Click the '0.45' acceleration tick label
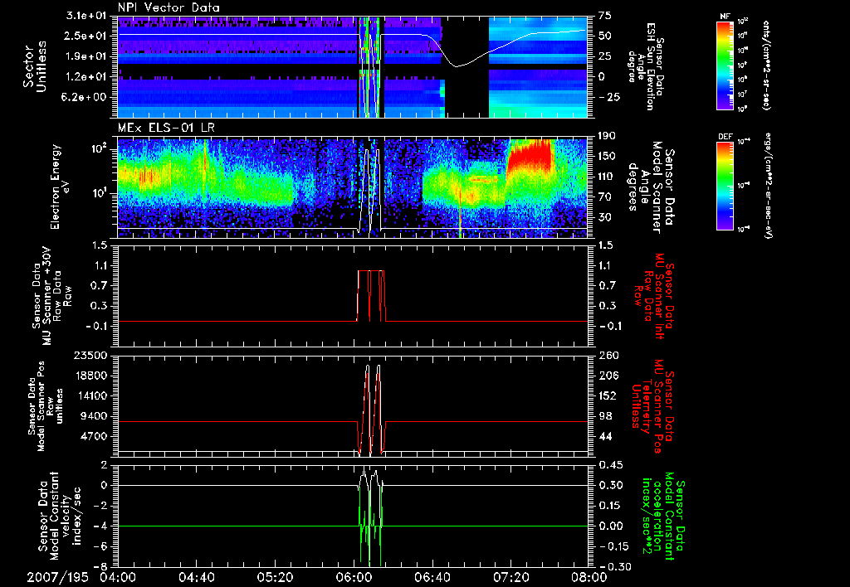850x587 pixels. [610, 464]
